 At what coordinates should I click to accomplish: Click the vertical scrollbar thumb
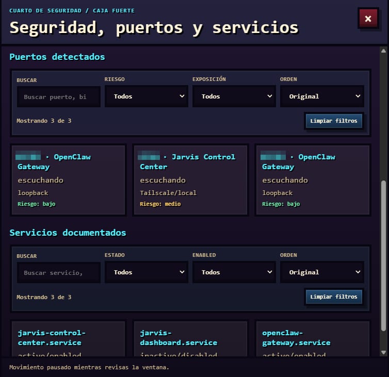(x=383, y=255)
